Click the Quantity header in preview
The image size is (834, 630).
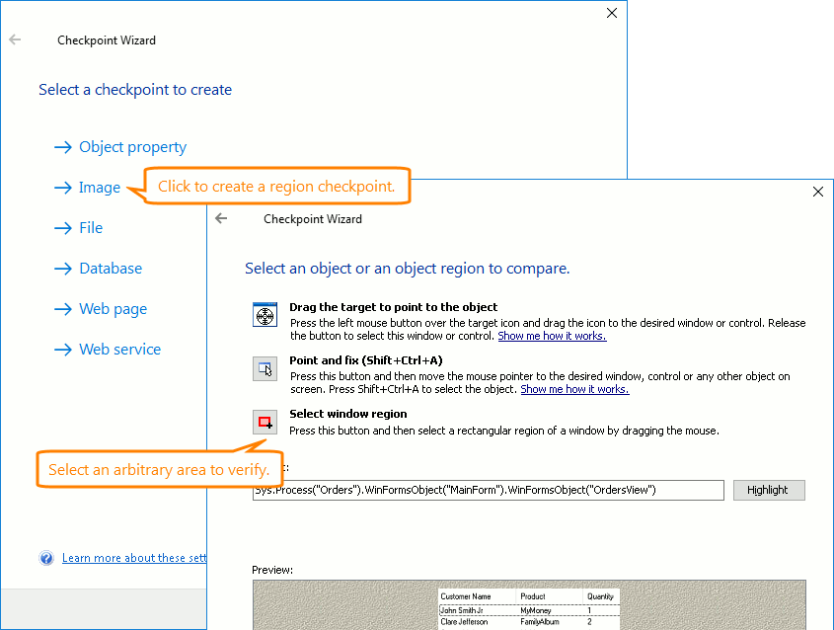click(600, 596)
